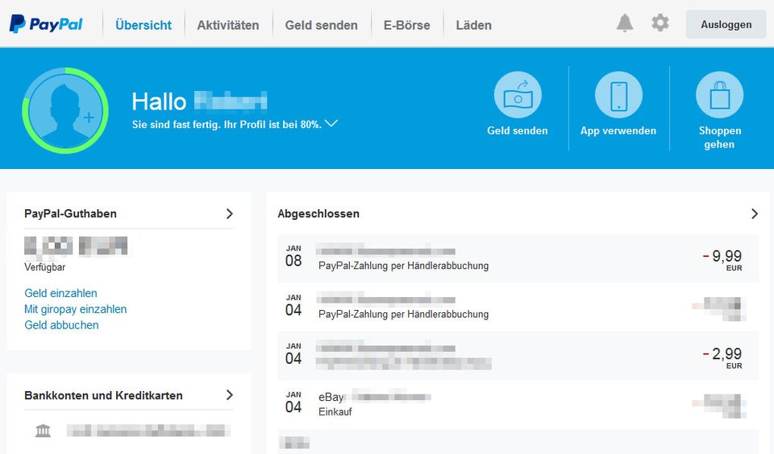Open the eBay Einkauf transaction
Screen dimensions: 774x454
coord(518,404)
